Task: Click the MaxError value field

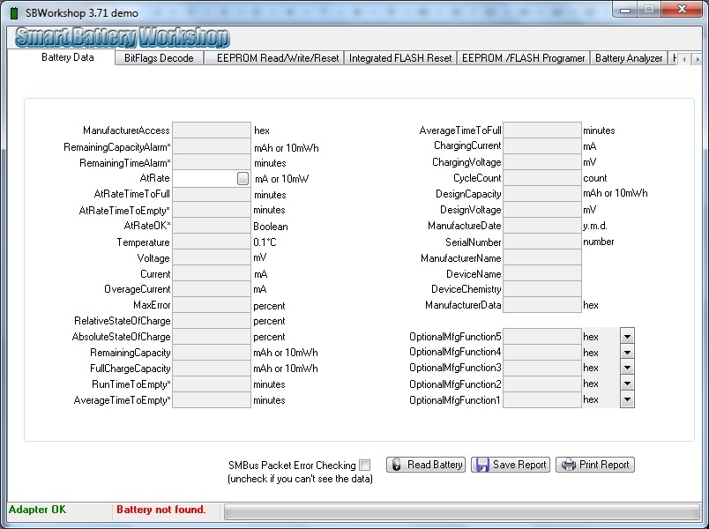Action: pos(212,305)
